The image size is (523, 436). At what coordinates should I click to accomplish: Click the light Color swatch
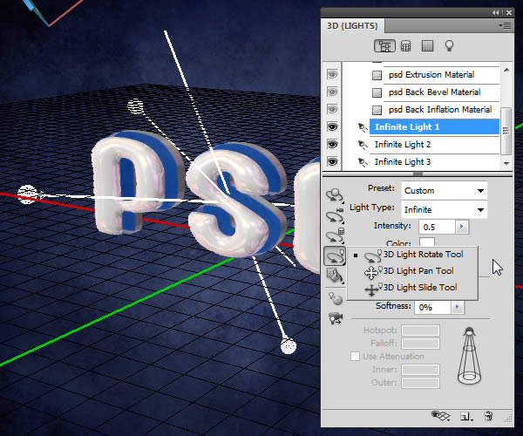(x=427, y=242)
